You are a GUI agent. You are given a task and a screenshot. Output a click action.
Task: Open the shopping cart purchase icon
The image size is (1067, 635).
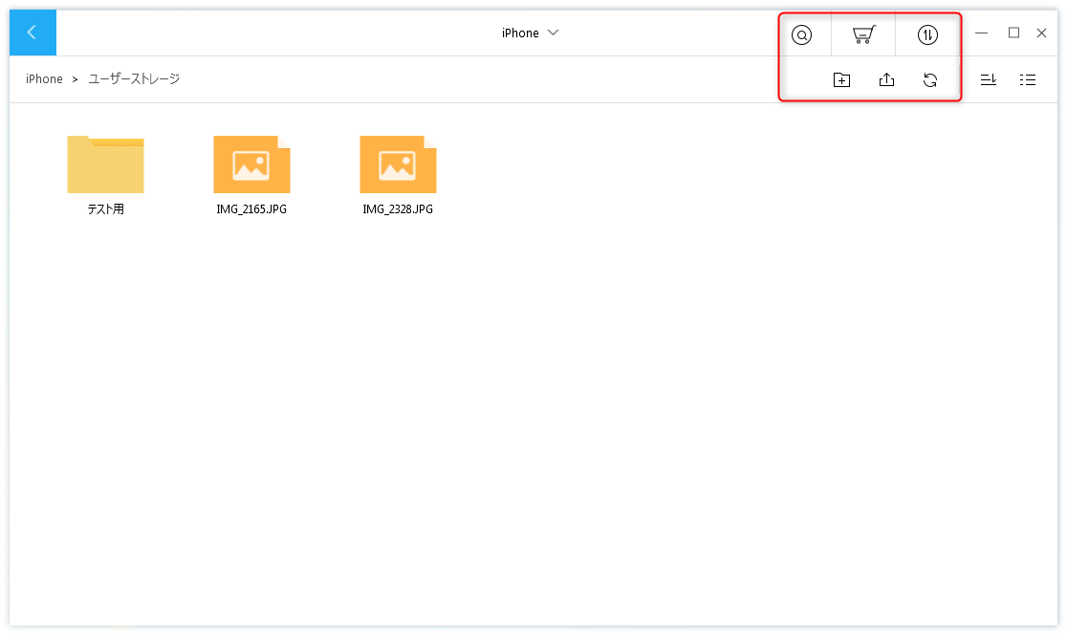pos(863,34)
